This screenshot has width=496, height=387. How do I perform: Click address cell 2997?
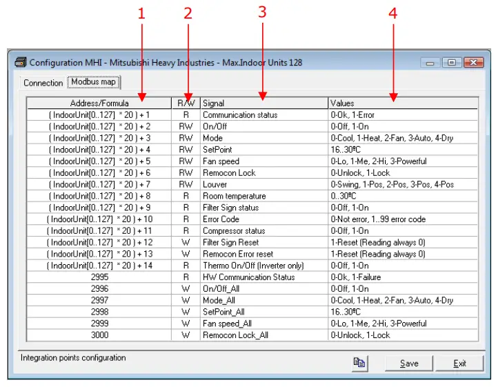point(99,300)
